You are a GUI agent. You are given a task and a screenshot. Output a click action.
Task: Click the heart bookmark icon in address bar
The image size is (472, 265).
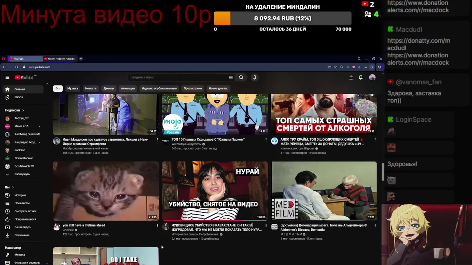pos(354,67)
